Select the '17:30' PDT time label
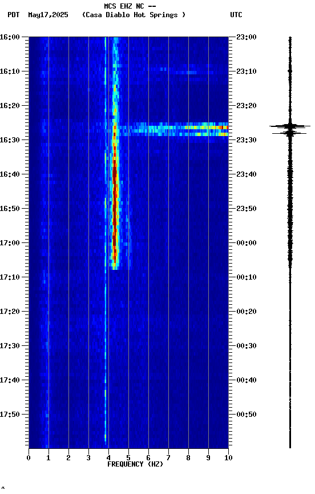This screenshot has height=494, width=315. (x=10, y=346)
